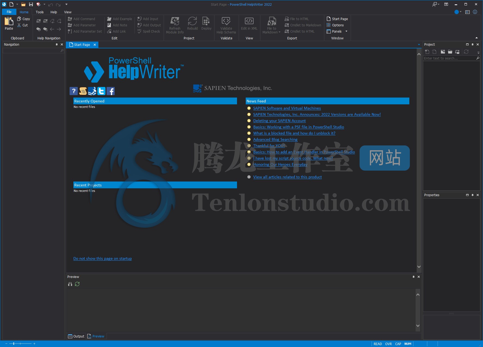
Task: Click Copy in the Clipboard group
Action: point(24,19)
